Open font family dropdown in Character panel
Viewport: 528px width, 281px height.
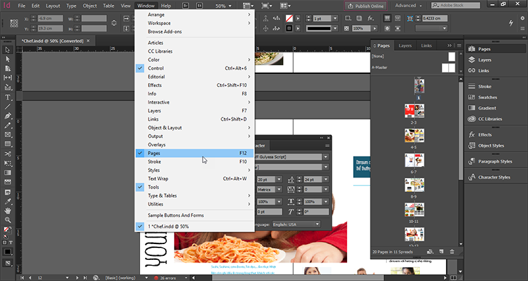click(x=325, y=157)
